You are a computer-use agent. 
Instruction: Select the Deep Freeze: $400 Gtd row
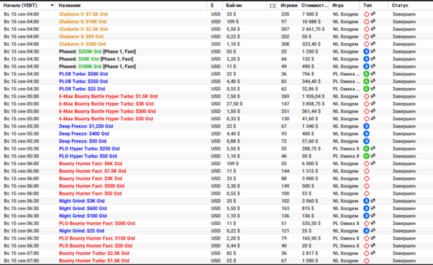point(217,134)
